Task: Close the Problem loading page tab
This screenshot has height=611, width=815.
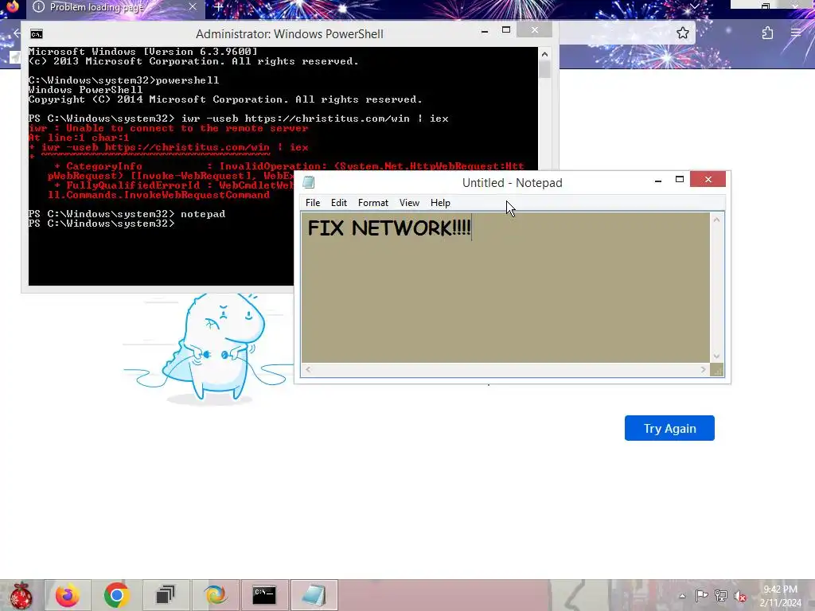Action: point(193,6)
